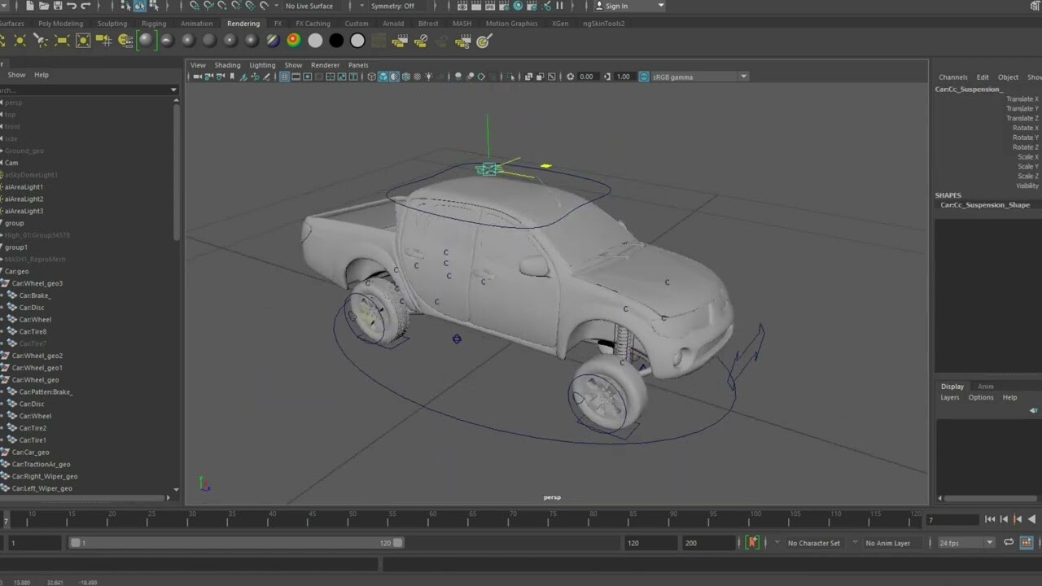Create an aiAreaLight from the Rendering shelf
The image size is (1042, 586).
coord(61,41)
